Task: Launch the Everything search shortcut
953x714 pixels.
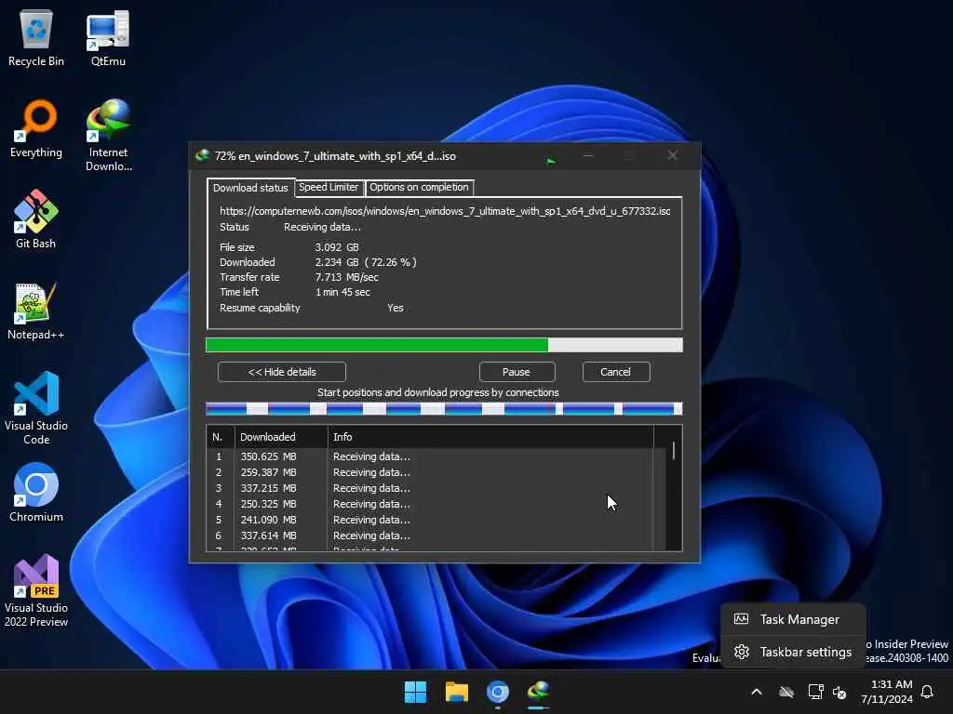Action: pyautogui.click(x=36, y=128)
